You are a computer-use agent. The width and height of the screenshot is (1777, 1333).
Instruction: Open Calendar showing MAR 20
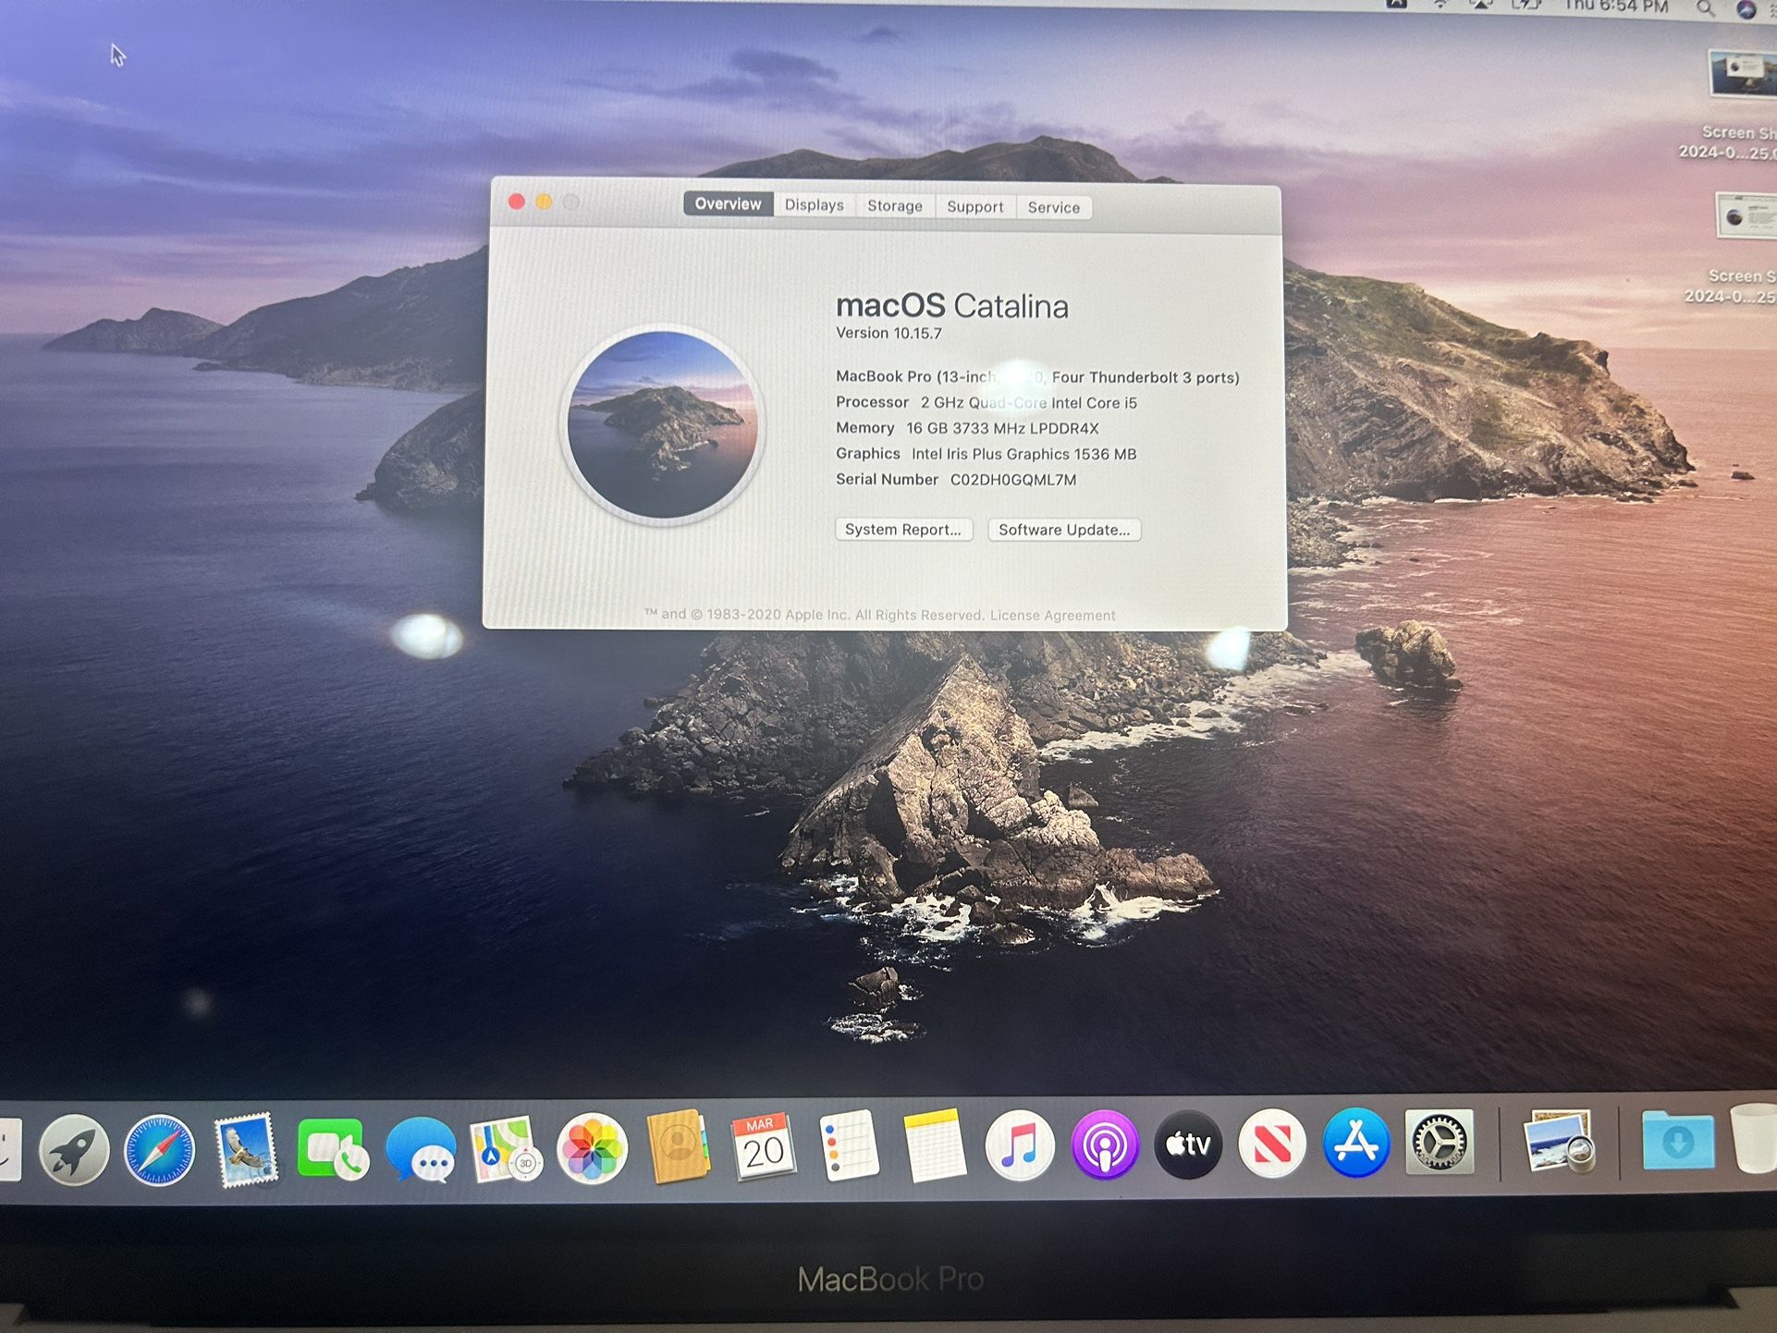pyautogui.click(x=763, y=1146)
